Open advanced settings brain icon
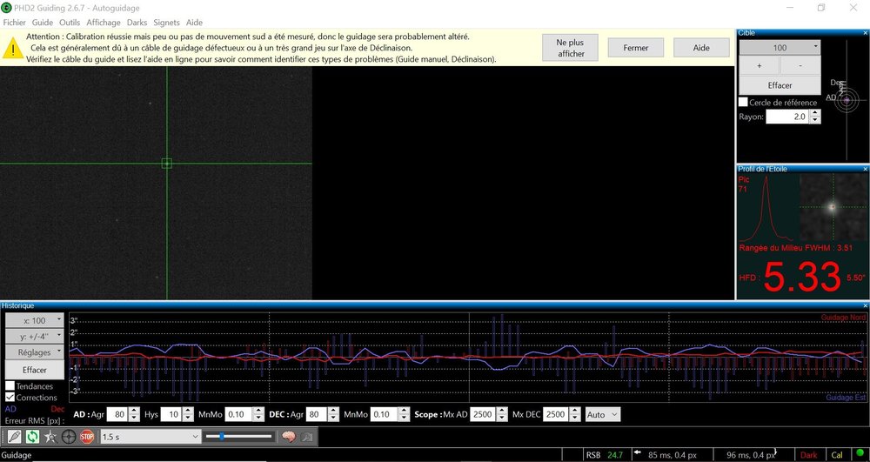Viewport: 870px width, 462px height. [288, 437]
